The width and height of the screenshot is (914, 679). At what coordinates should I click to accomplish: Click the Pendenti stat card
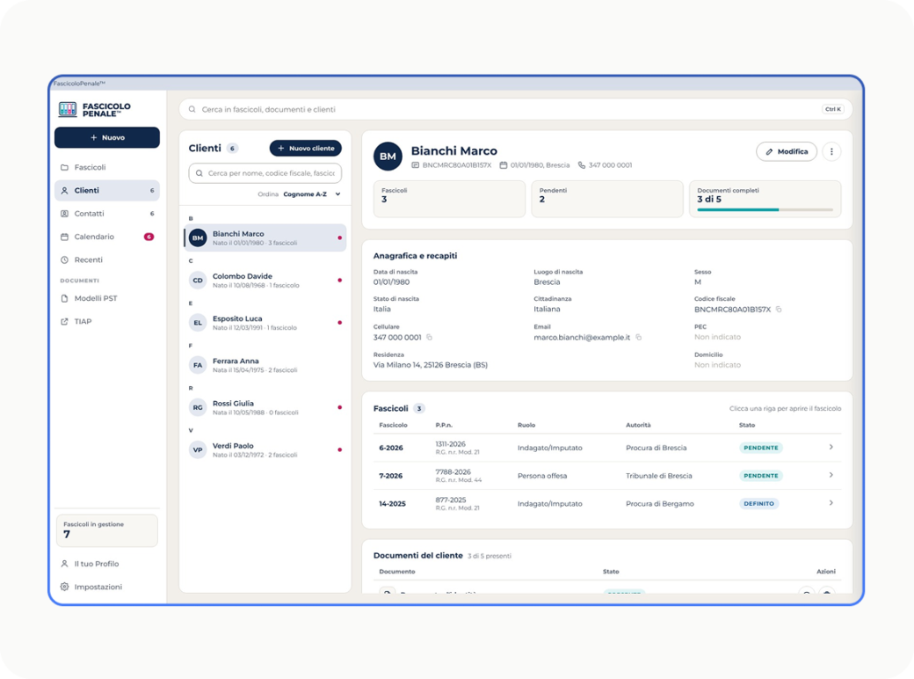pos(606,199)
